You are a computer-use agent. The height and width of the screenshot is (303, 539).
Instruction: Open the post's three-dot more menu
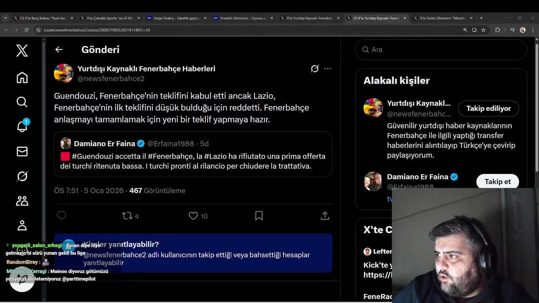point(328,69)
